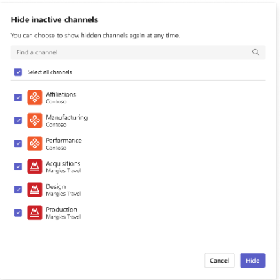Viewport: 280px width, 280px height.
Task: Uncheck the Performance channel checkbox
Action: [18, 143]
